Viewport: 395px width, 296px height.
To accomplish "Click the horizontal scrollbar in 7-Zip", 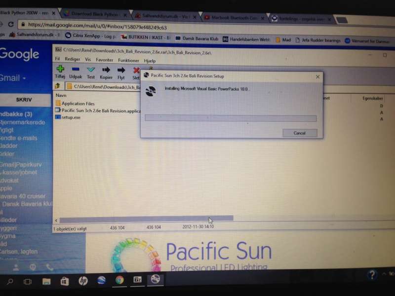I will click(146, 219).
